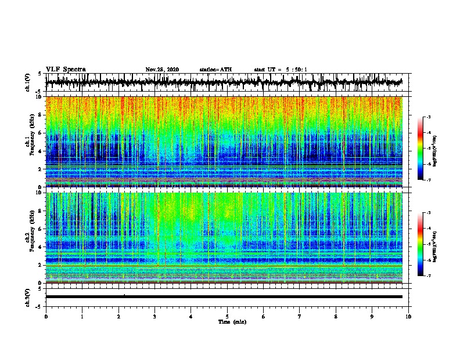Click the "4" kHz tick on the ch.1 frequency axis
460x355 pixels.
[40, 151]
